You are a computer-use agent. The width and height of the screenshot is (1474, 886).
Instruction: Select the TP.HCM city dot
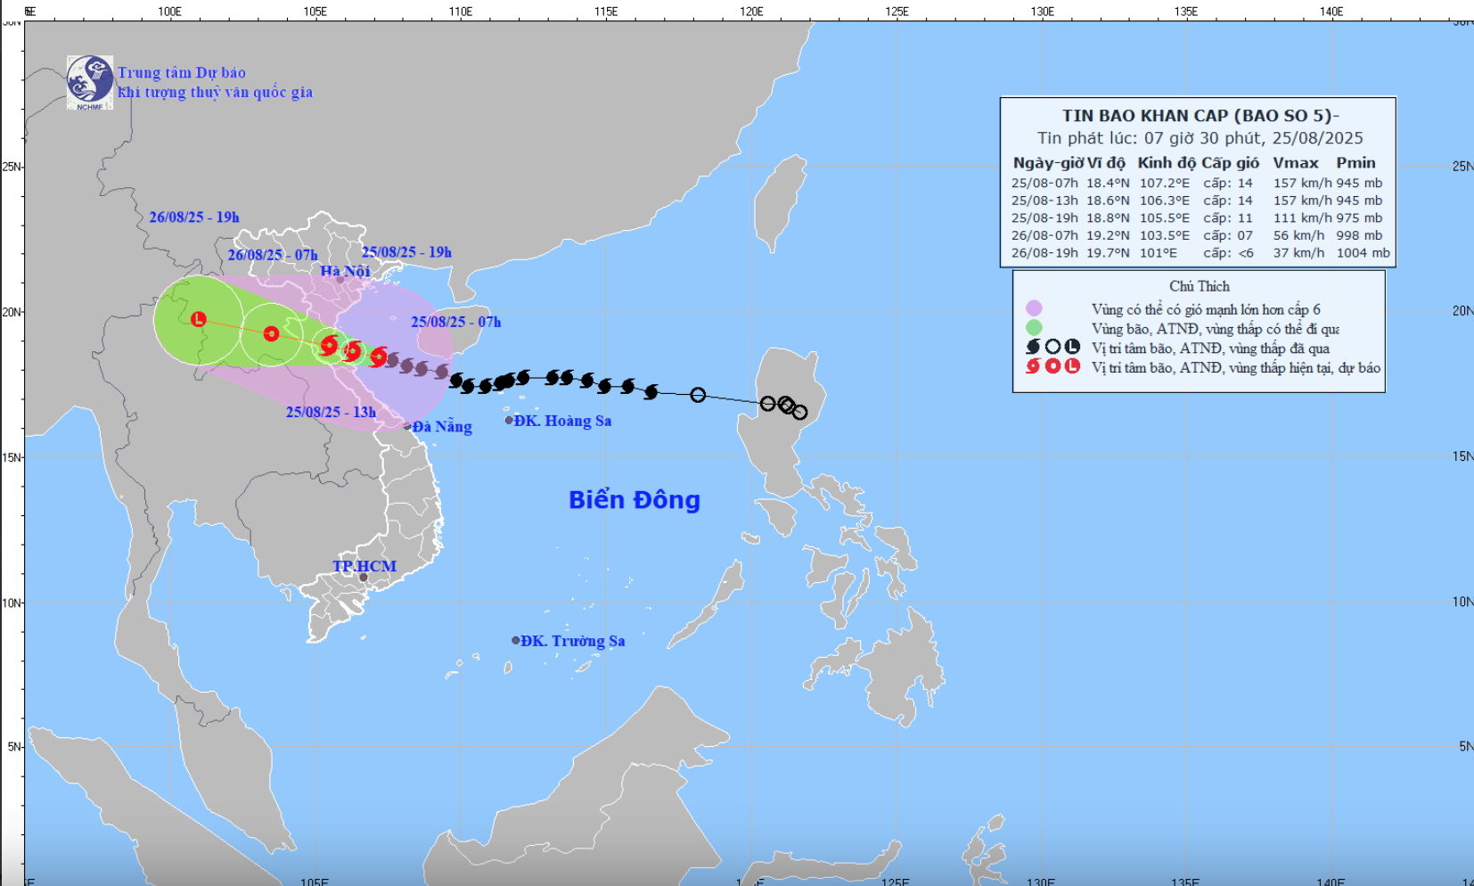tap(364, 578)
